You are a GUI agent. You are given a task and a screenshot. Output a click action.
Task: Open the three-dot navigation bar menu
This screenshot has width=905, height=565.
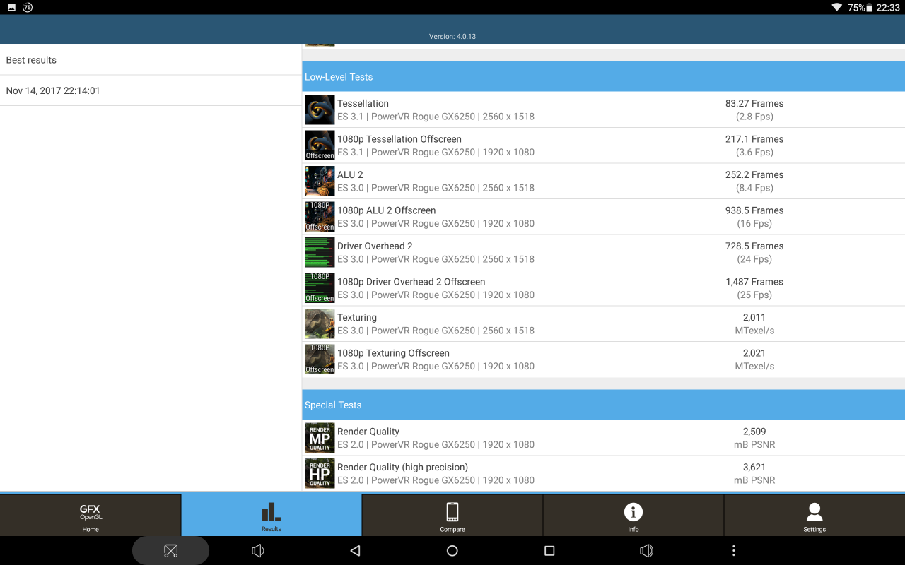(734, 551)
